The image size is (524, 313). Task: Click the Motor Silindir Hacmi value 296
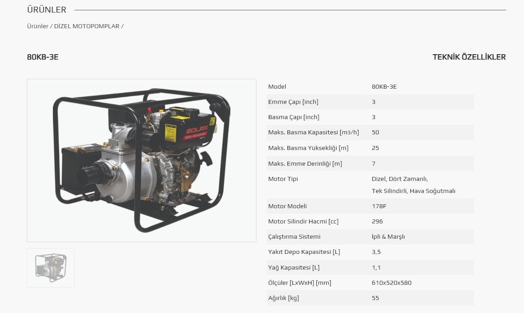(377, 221)
